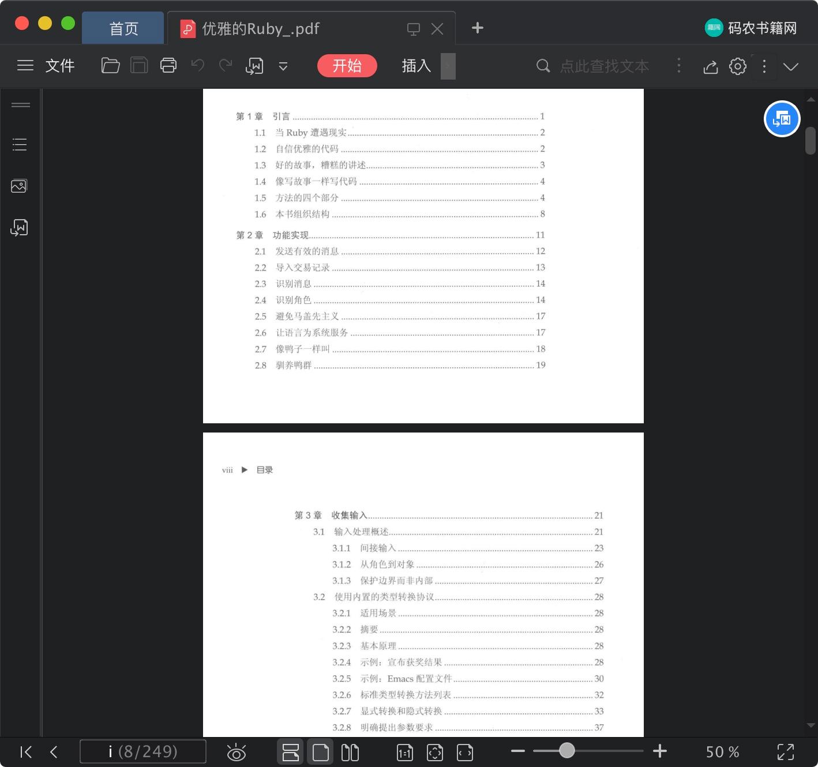Click contents entry 第 2 章 功能实现
This screenshot has height=767, width=818.
[x=391, y=235]
